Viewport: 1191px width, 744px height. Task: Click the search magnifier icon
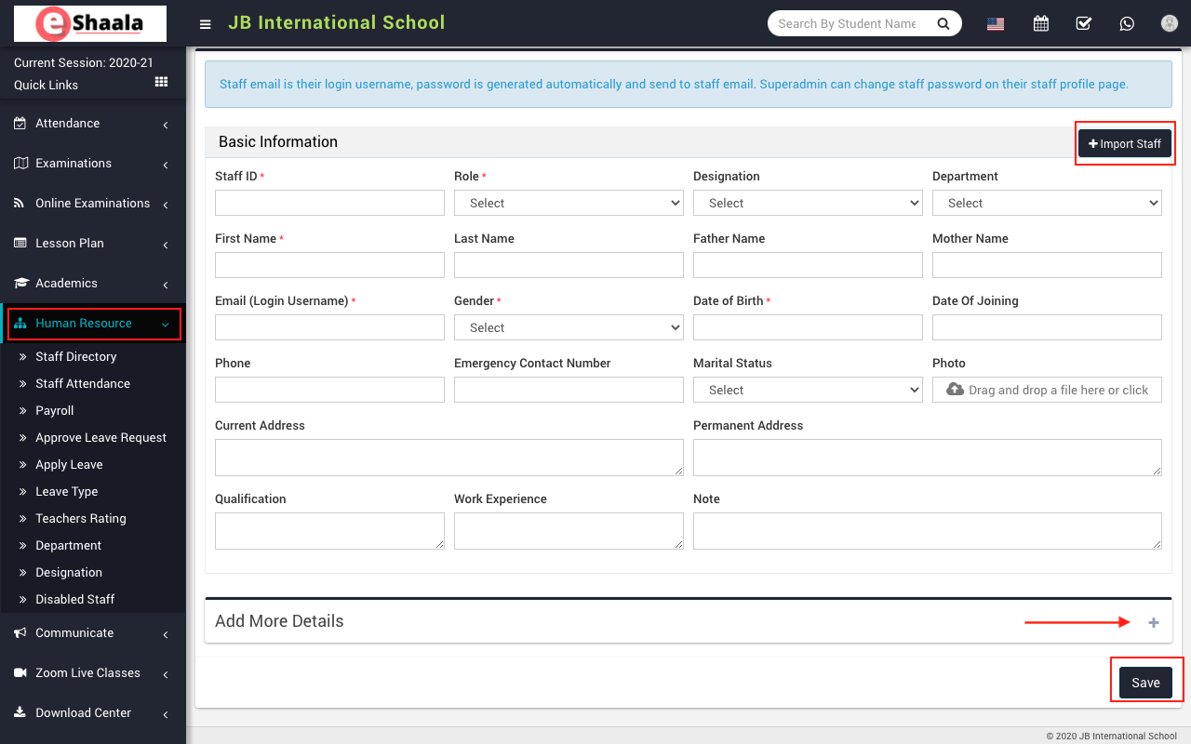click(943, 24)
